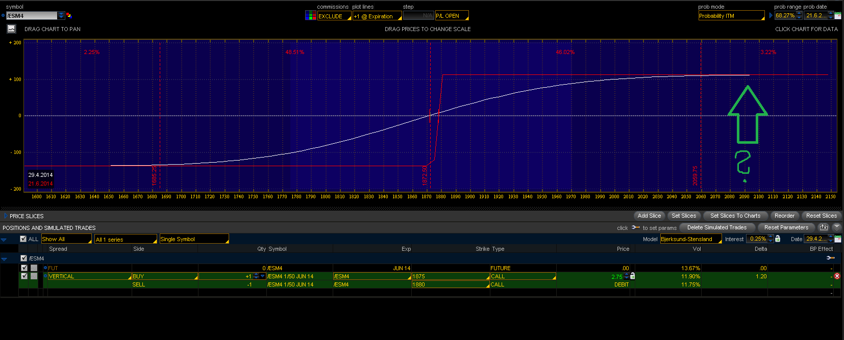Uncheck the FUT row checkbox

[x=24, y=268]
